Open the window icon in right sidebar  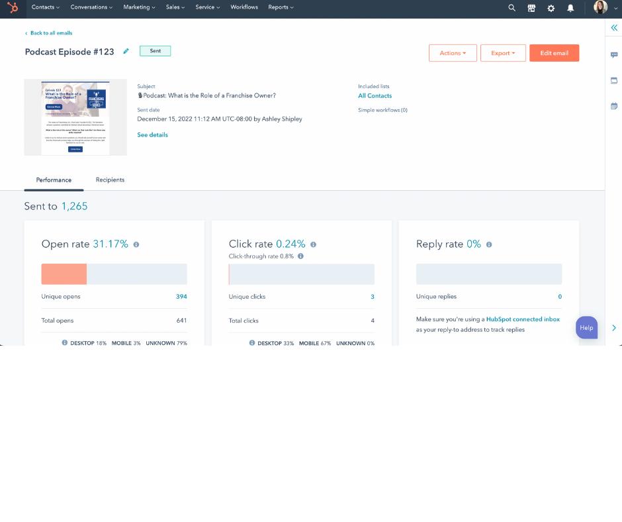[614, 81]
